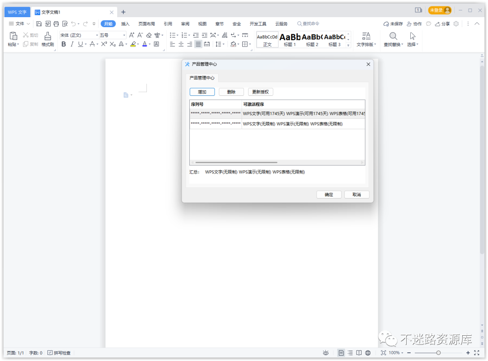Open quick access toolbar customize dropdown
This screenshot has width=488, height=361.
pyautogui.click(x=94, y=23)
